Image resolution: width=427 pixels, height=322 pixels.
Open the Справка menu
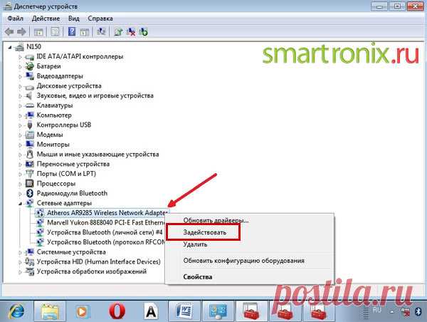pyautogui.click(x=100, y=19)
